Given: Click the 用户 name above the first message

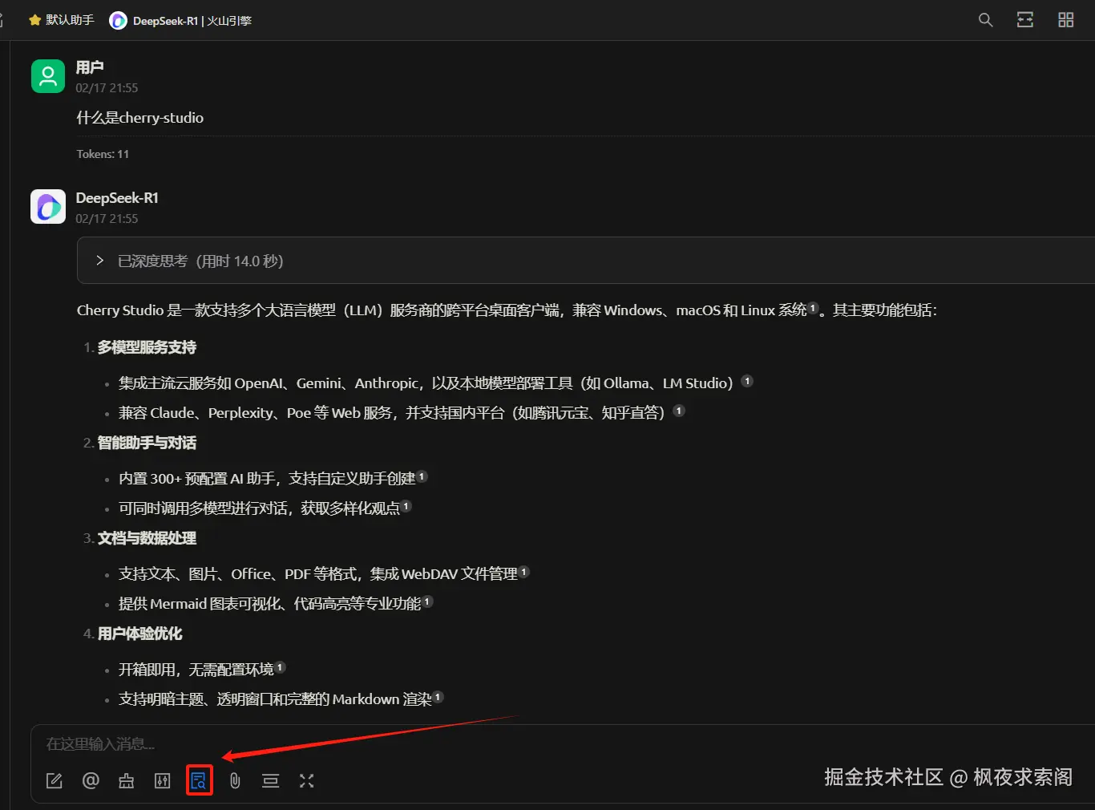Looking at the screenshot, I should coord(90,67).
